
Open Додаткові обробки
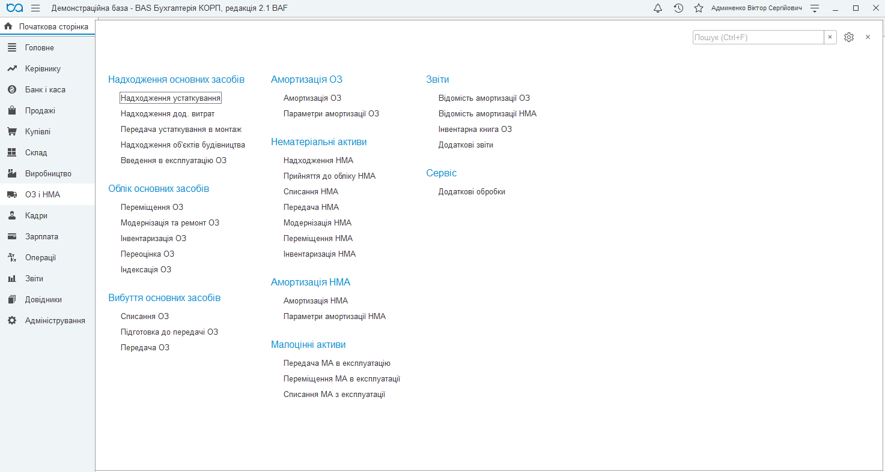coord(472,192)
